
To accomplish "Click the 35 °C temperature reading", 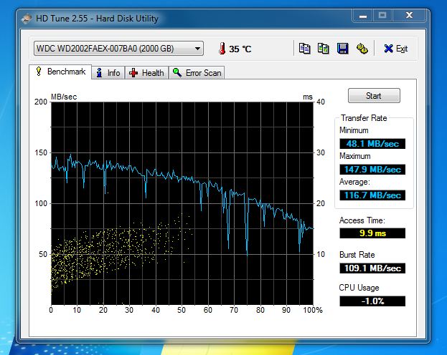I will 240,49.
